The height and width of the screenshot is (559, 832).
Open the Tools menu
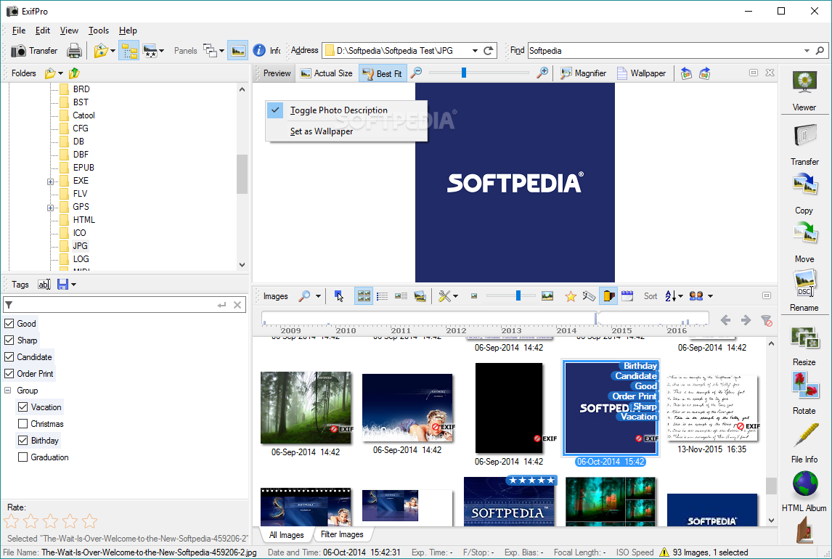99,30
